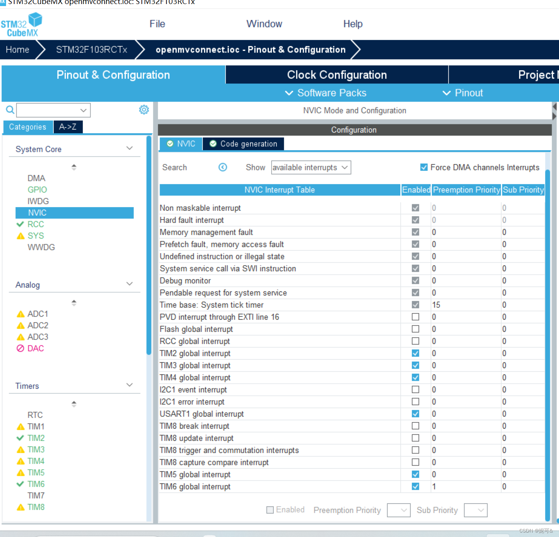Viewport: 559px width, 537px height.
Task: Click the warning icon beside TIM1
Action: click(21, 426)
